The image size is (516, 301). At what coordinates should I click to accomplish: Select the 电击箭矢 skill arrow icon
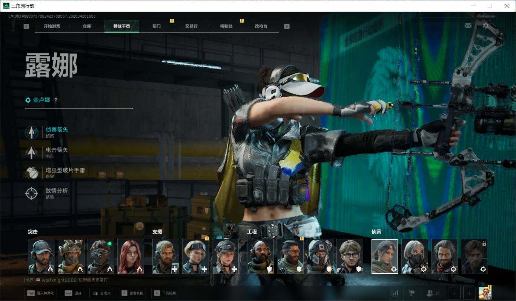coord(32,152)
